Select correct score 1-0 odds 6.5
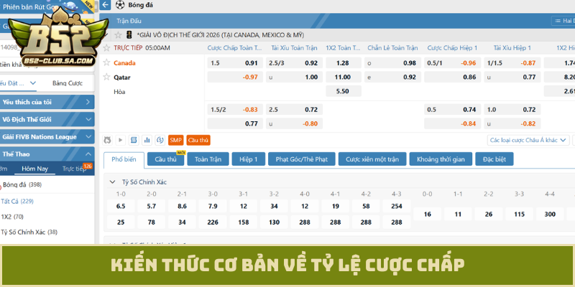This screenshot has height=287, width=575. click(121, 206)
